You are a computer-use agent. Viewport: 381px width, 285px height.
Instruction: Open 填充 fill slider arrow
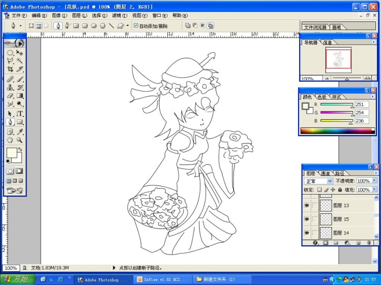tap(374, 189)
